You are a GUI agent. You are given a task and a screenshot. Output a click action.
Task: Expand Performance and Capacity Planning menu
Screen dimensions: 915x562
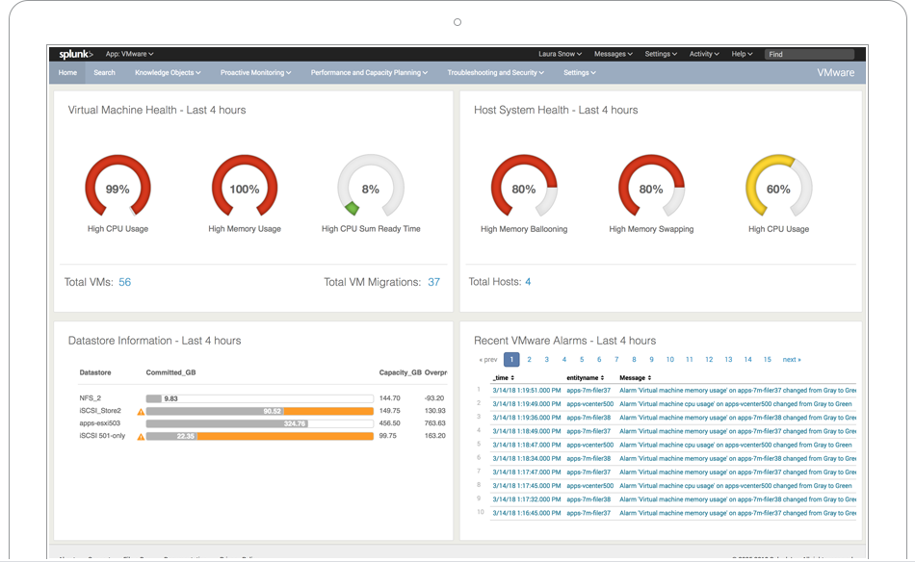(370, 73)
